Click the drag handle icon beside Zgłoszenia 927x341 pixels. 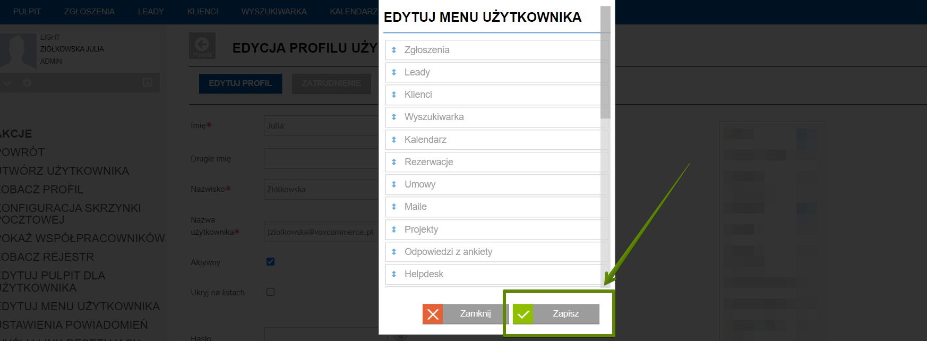pyautogui.click(x=394, y=50)
